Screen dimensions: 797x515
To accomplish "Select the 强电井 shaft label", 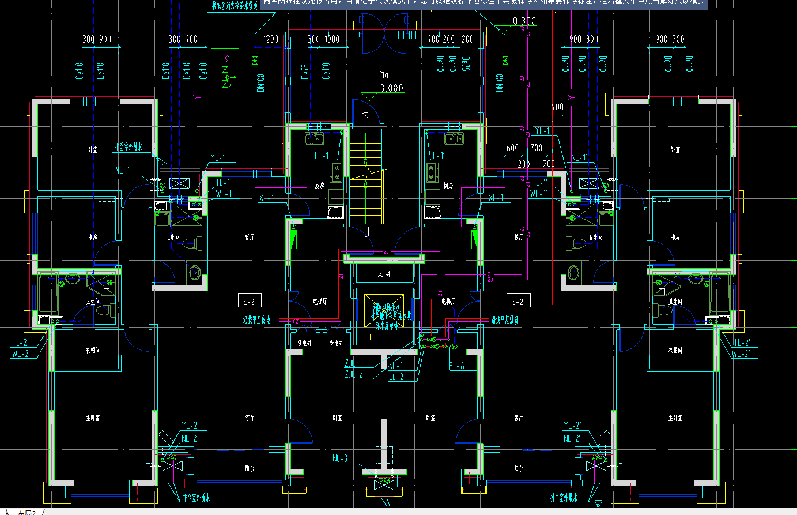I will coord(305,343).
